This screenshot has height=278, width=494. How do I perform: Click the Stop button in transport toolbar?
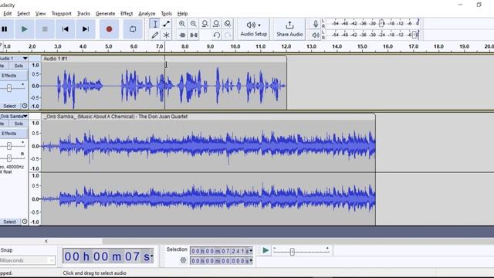coord(45,29)
